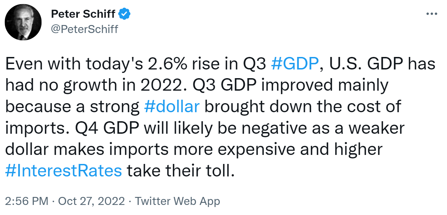
Task: Click the display name Peter Schiff
Action: point(83,14)
